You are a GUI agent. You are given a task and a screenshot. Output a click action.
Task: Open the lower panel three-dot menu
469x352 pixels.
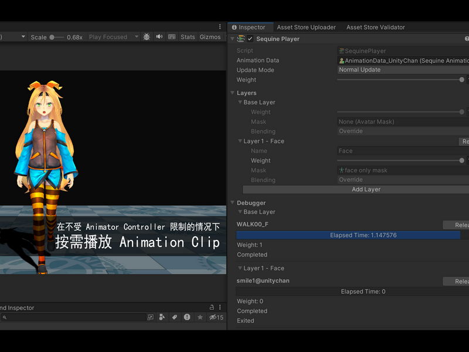[220, 307]
